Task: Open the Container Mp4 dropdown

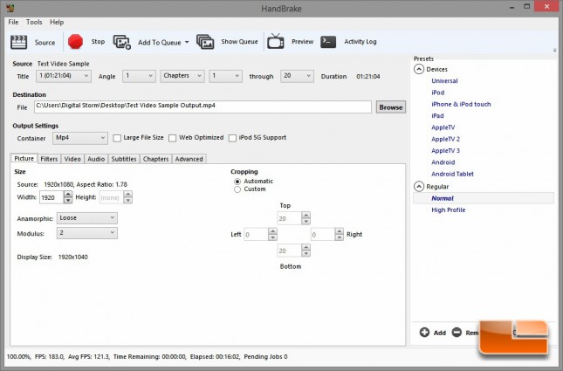Action: pos(80,138)
